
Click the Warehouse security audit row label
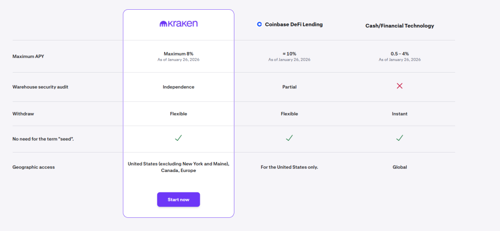point(40,87)
